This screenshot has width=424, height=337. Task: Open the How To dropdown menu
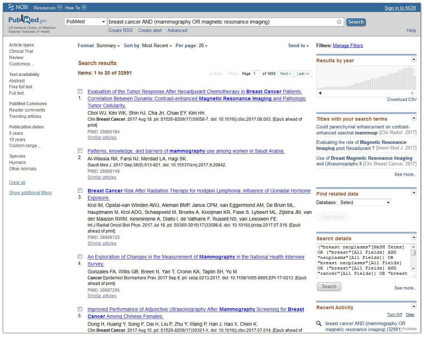75,8
